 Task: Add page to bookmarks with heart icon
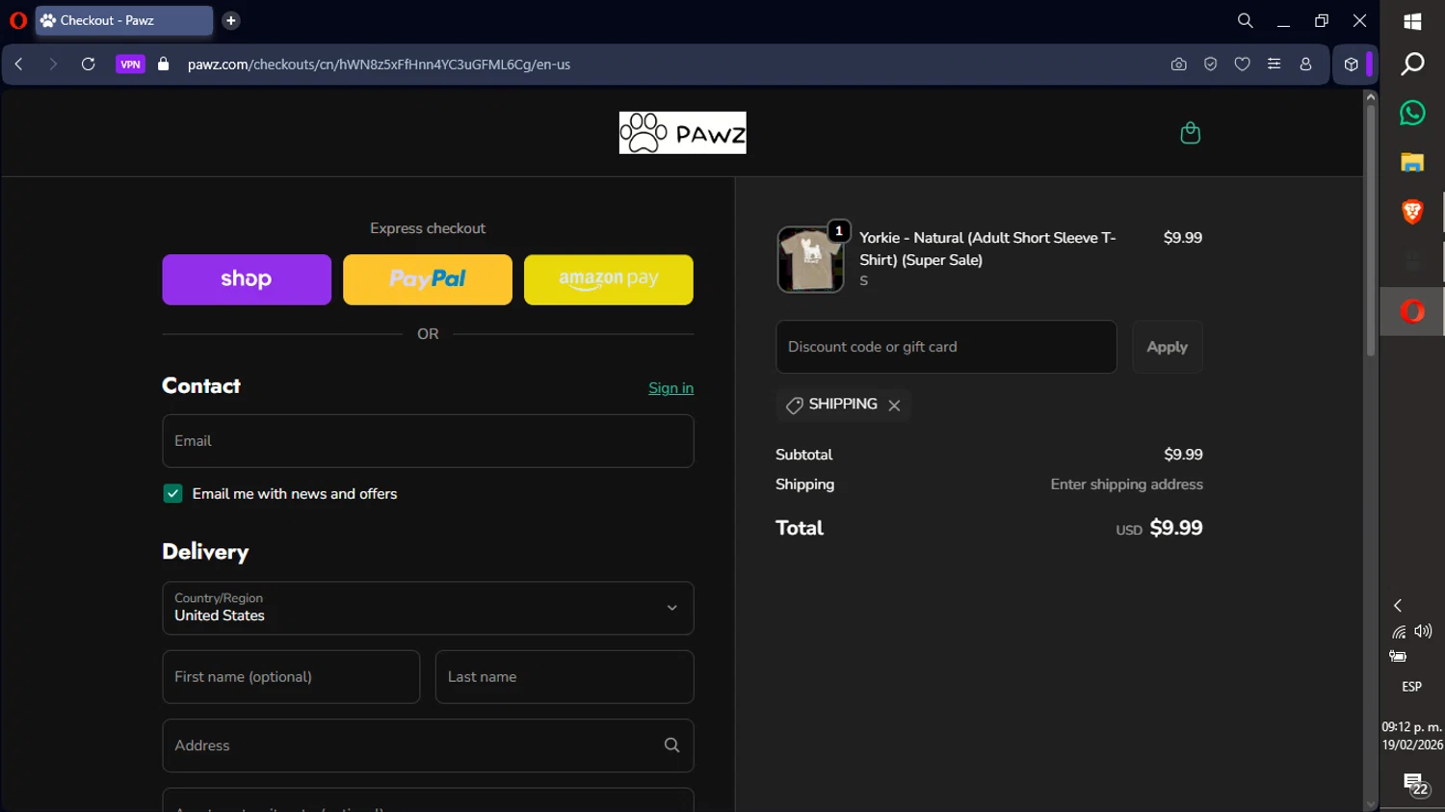click(x=1243, y=65)
